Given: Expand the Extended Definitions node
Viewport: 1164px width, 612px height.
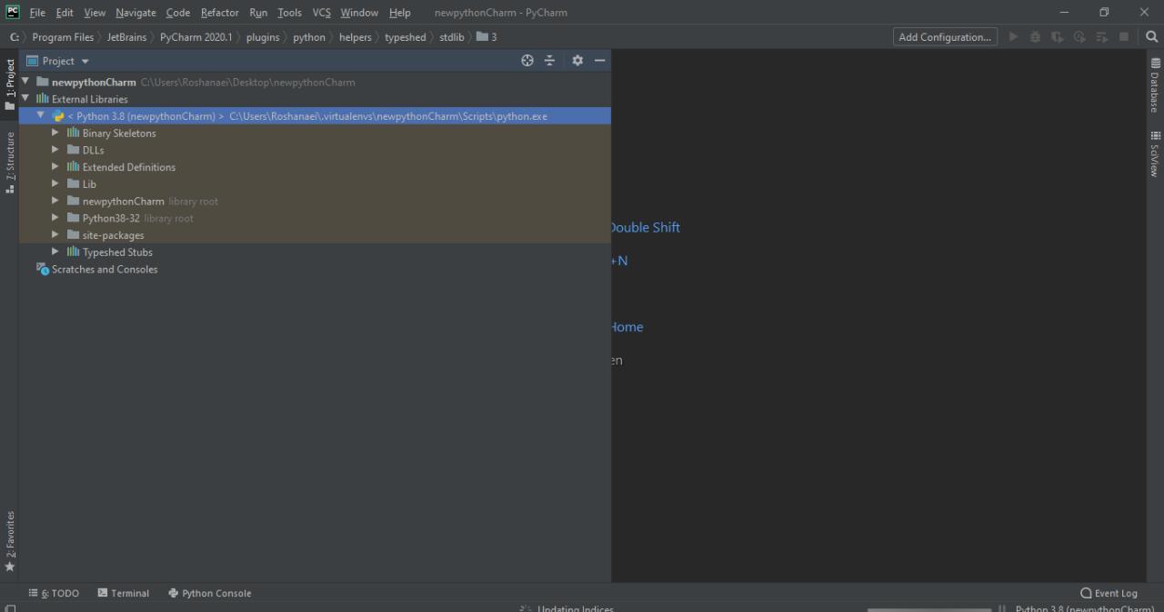Looking at the screenshot, I should (55, 167).
